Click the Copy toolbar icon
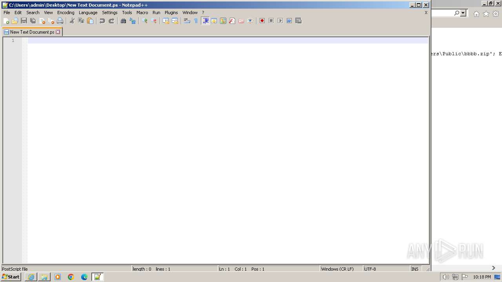The width and height of the screenshot is (502, 282). pos(81,21)
